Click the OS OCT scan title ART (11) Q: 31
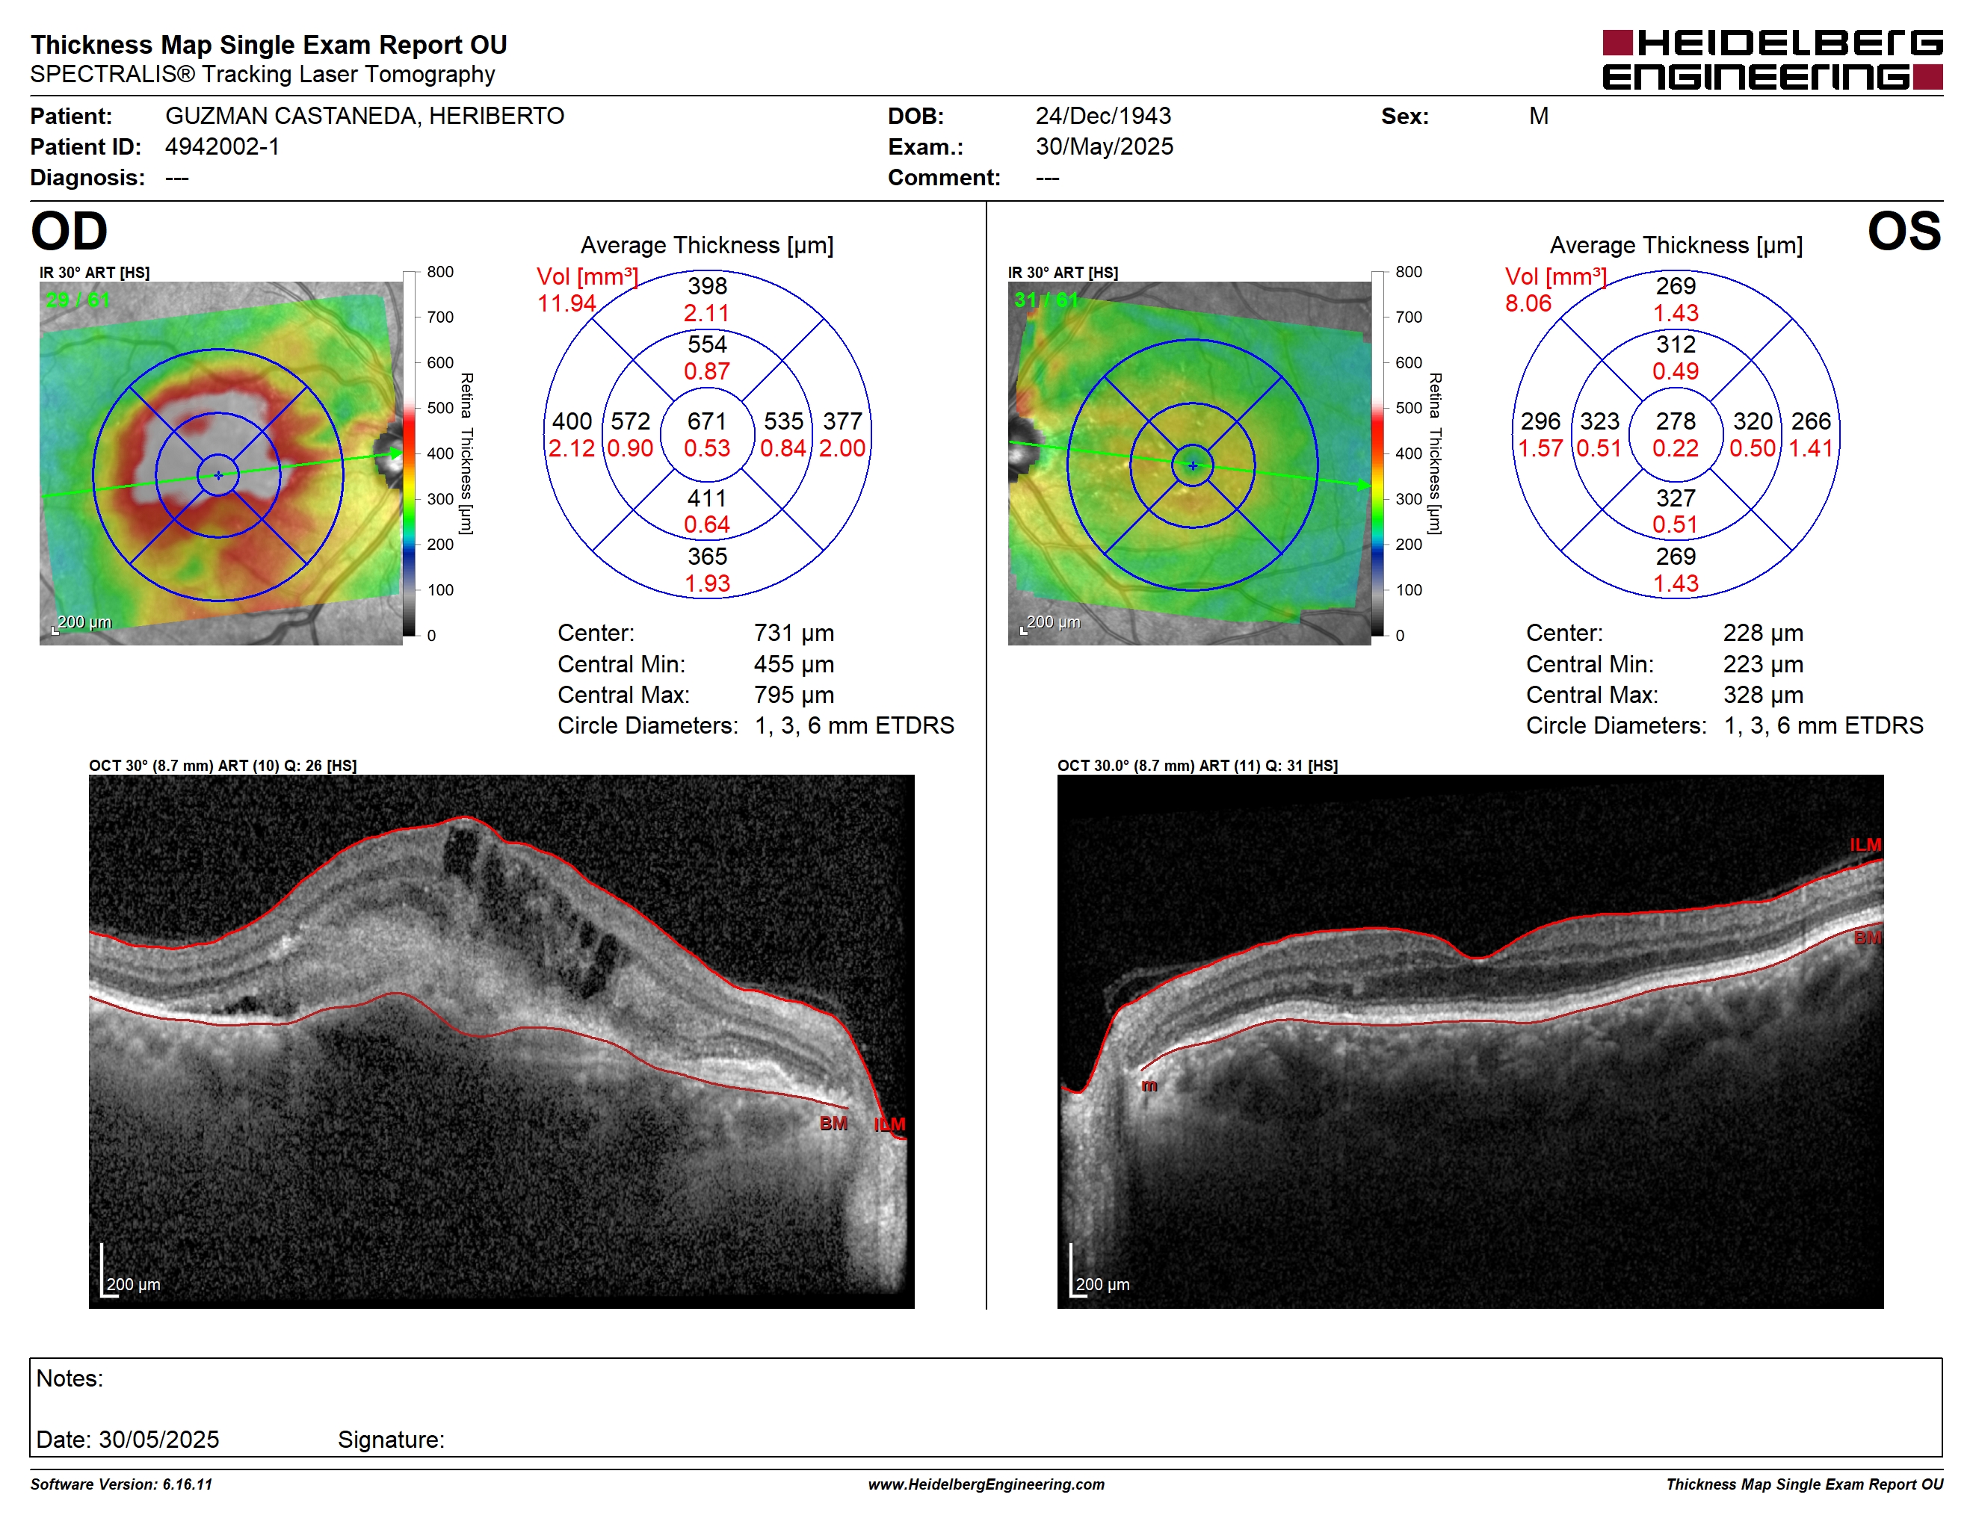 pyautogui.click(x=1197, y=766)
